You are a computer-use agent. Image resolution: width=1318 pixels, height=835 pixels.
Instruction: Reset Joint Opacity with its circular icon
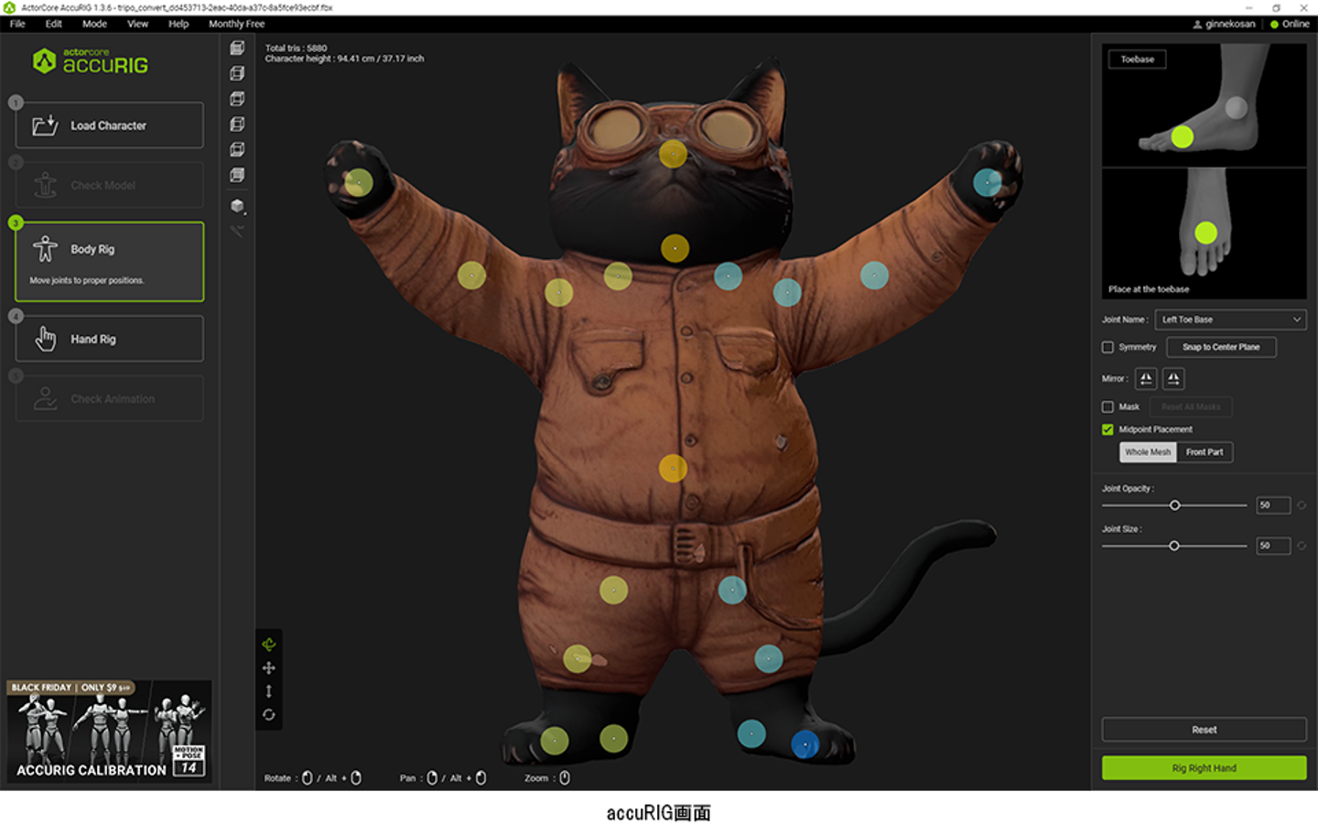click(x=1302, y=505)
